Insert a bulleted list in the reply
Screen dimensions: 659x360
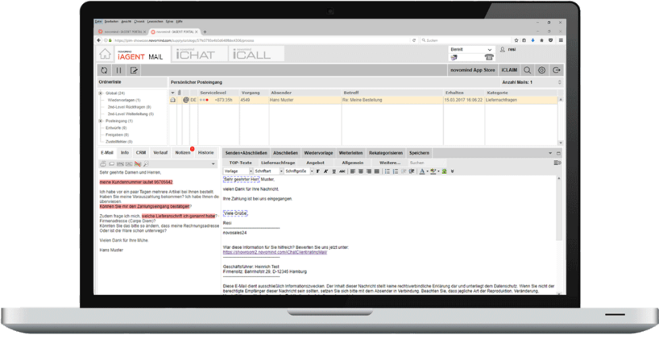point(387,172)
